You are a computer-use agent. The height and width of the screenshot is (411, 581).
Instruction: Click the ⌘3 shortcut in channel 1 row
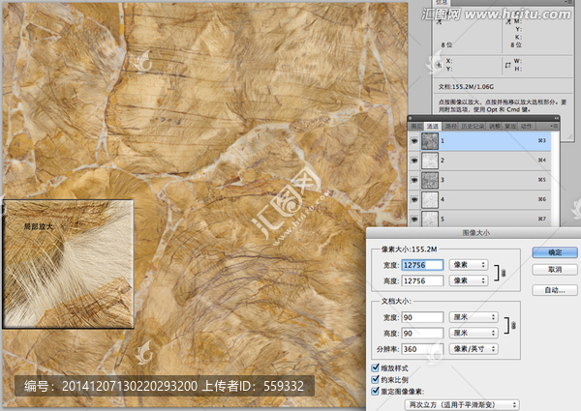click(x=541, y=140)
